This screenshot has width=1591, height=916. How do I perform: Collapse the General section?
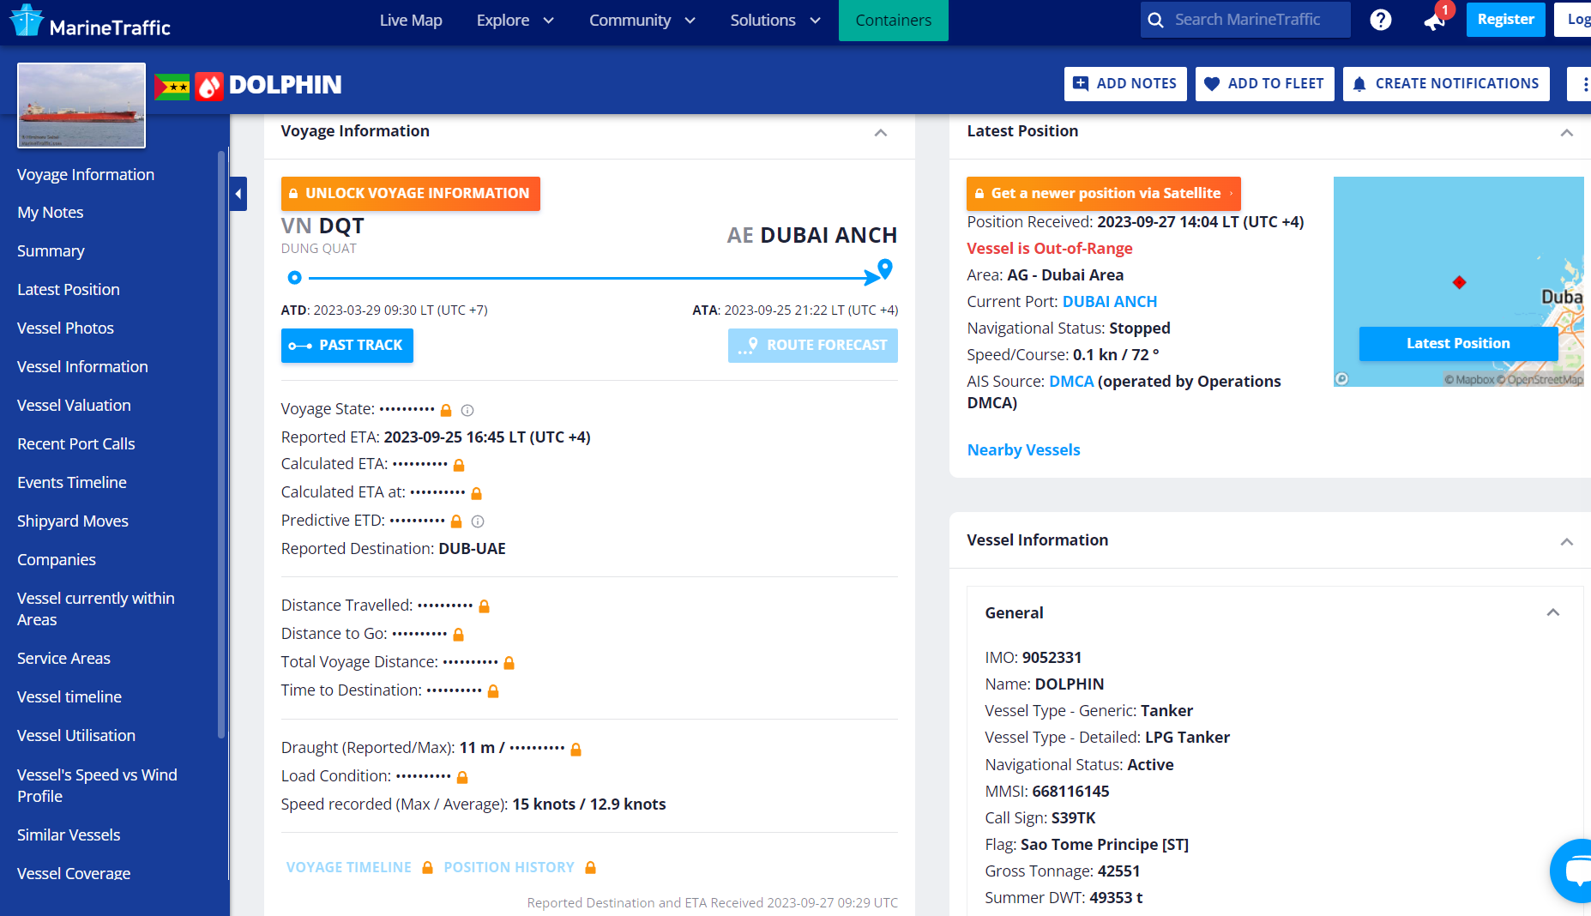1553,612
